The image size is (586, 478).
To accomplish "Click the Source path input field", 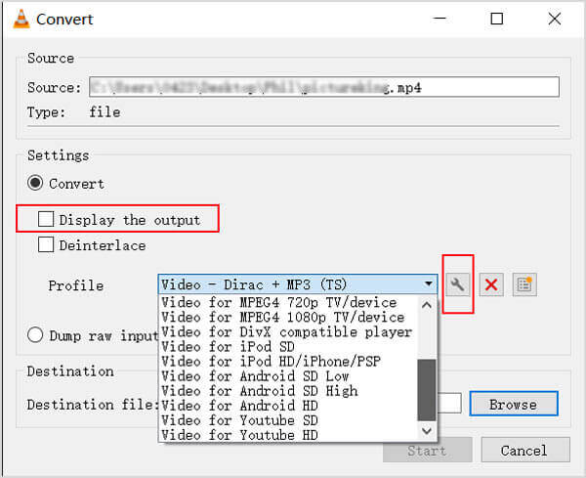I will pos(324,87).
